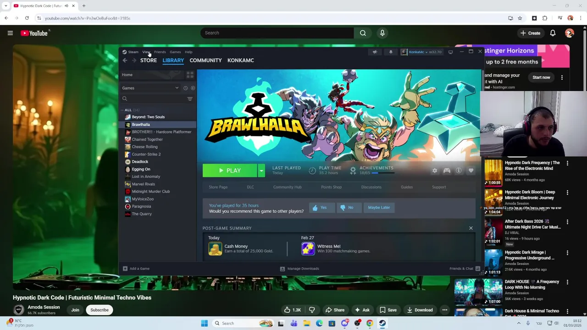The width and height of the screenshot is (587, 330).
Task: Open Brawlhalla Points Shop link
Action: click(331, 187)
